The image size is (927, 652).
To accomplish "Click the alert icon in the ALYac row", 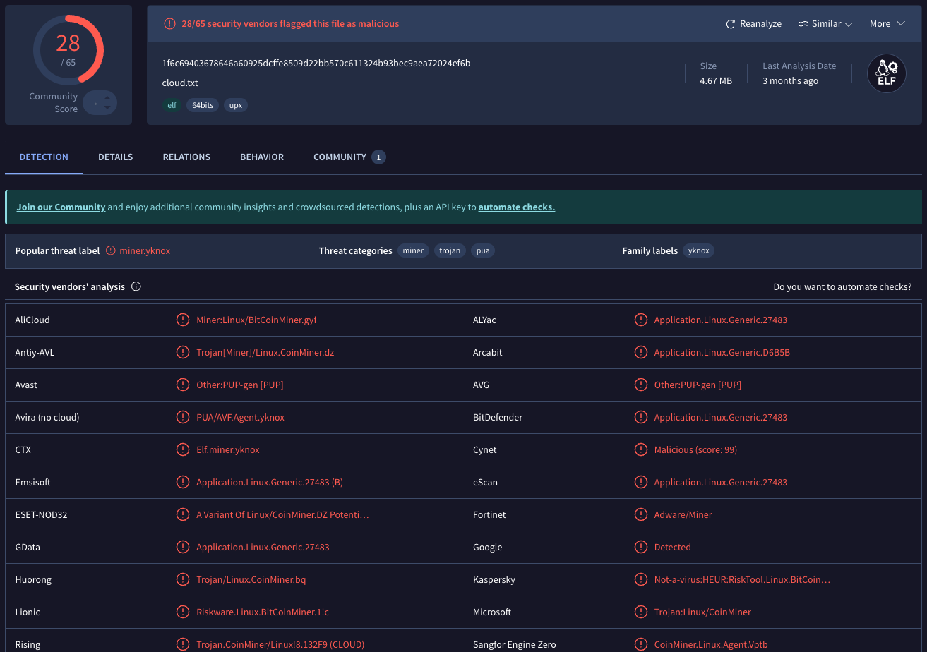I will coord(641,320).
